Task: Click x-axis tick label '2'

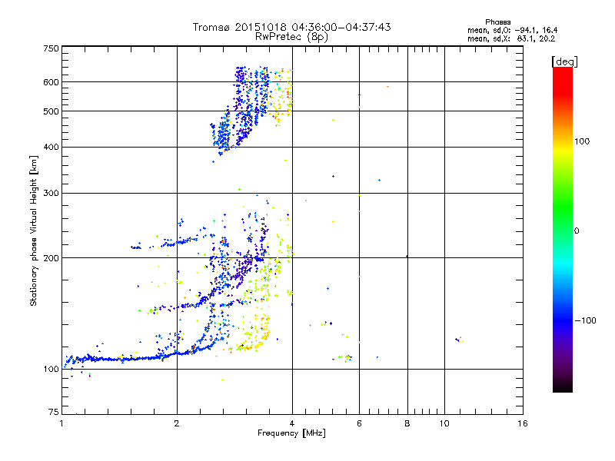Action: [x=177, y=423]
